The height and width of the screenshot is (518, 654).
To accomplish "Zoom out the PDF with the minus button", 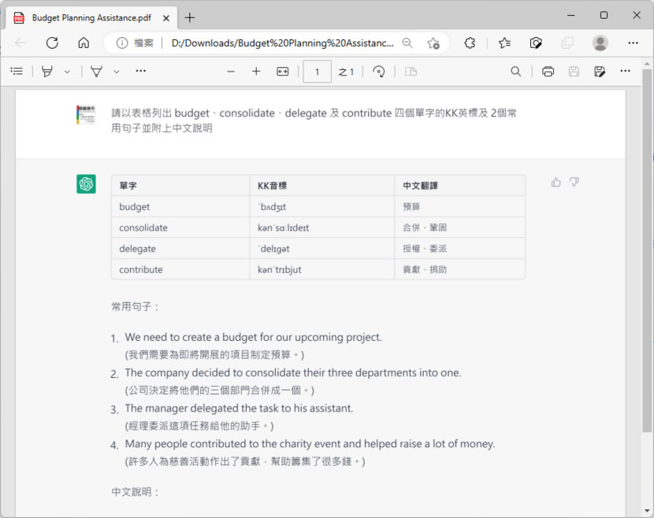I will click(x=231, y=72).
